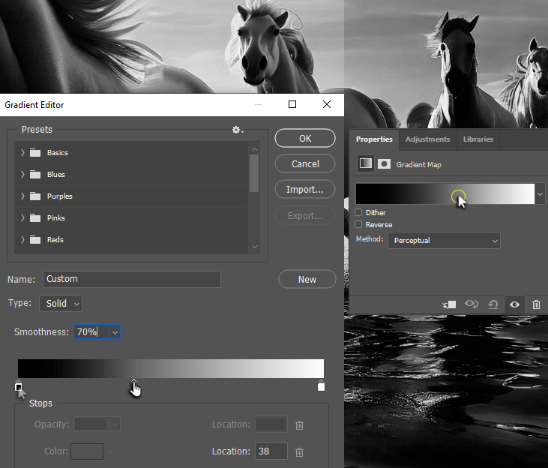The height and width of the screenshot is (468, 548).
Task: Click the Blues folder icon
Action: (x=35, y=175)
